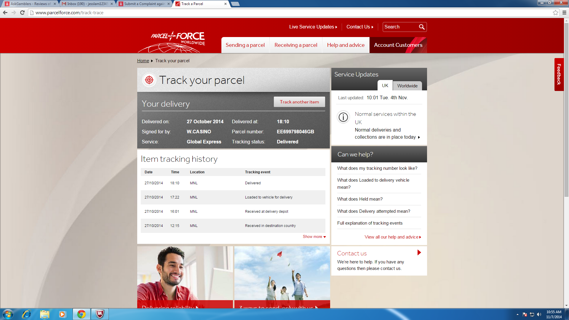Click the scrollbar down arrow
Image resolution: width=569 pixels, height=320 pixels.
(x=566, y=305)
